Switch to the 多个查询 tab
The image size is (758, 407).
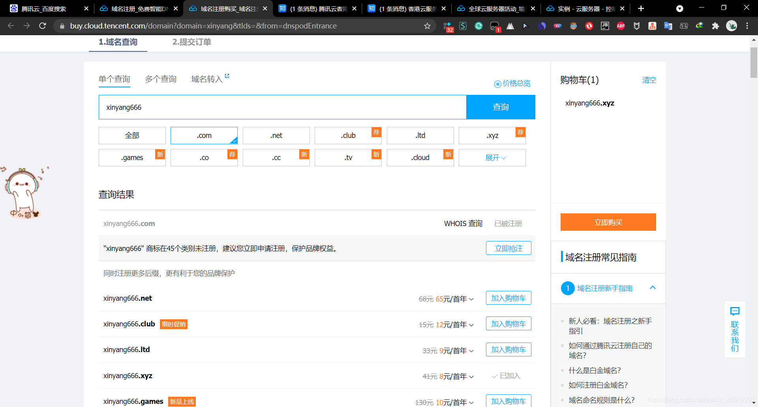click(x=161, y=79)
